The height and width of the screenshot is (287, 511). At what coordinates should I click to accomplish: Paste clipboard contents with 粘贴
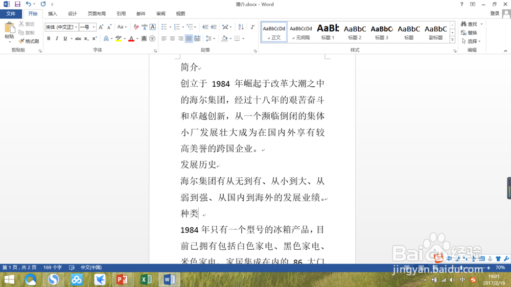click(9, 33)
